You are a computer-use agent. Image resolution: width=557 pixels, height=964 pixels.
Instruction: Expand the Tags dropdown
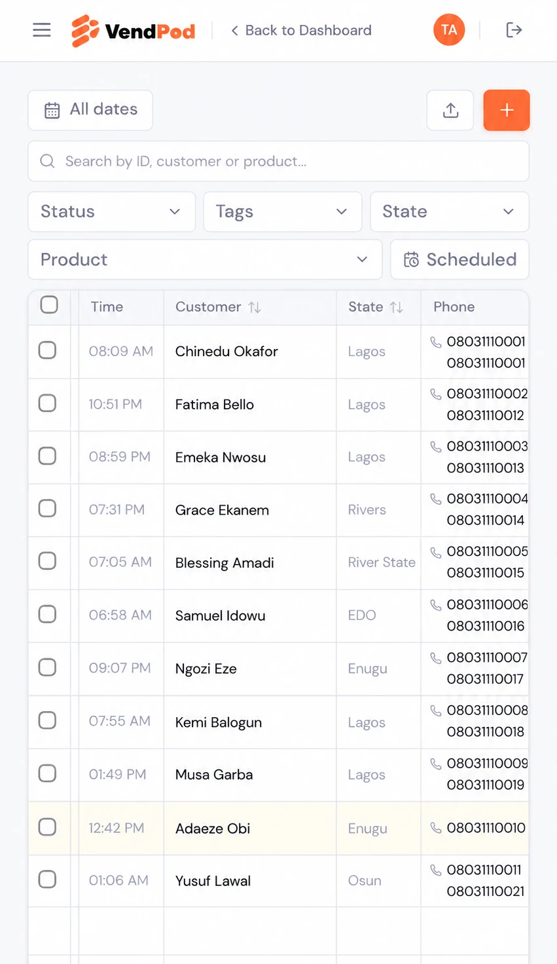pyautogui.click(x=283, y=212)
